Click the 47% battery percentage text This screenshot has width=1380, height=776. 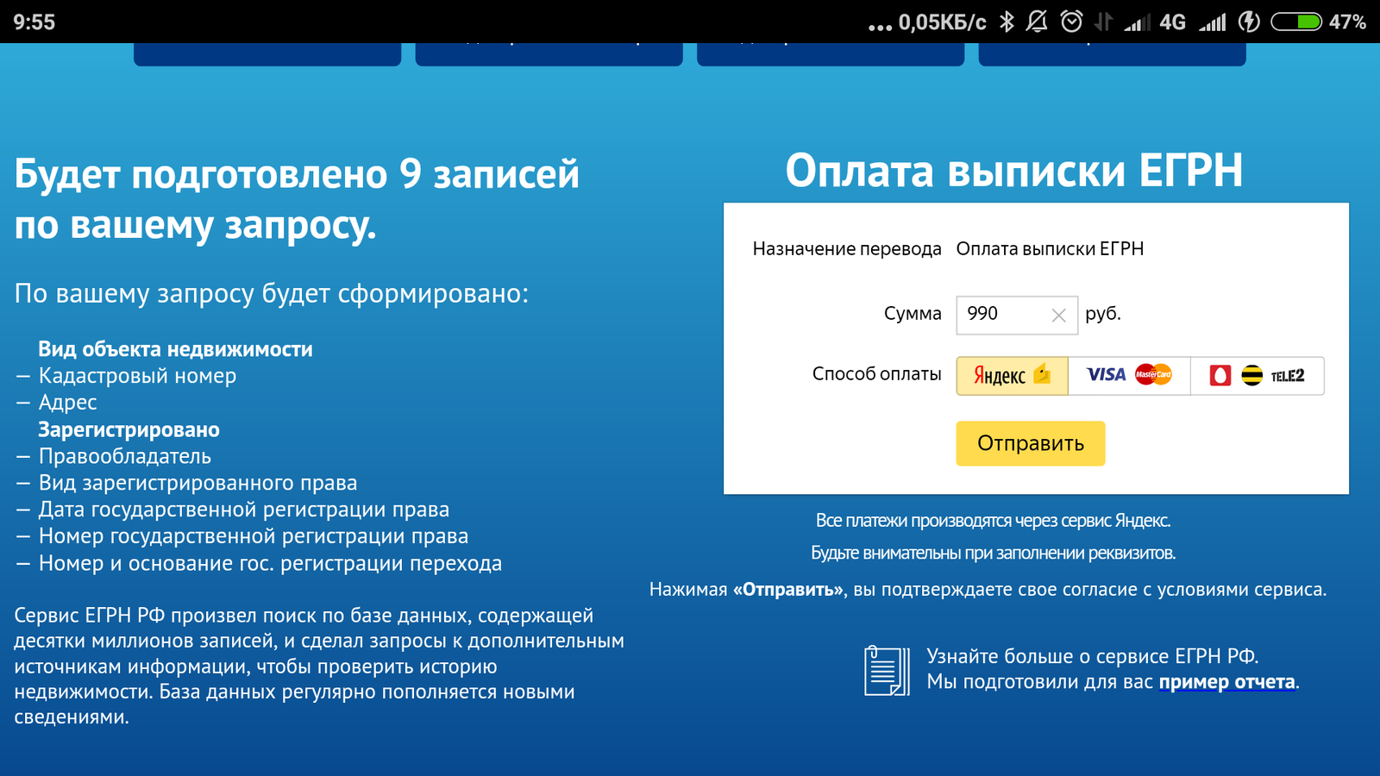1347,22
